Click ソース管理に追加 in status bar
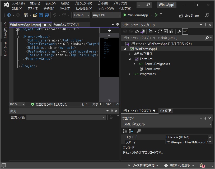Screen dimensions: 215x169 click(x=143, y=166)
